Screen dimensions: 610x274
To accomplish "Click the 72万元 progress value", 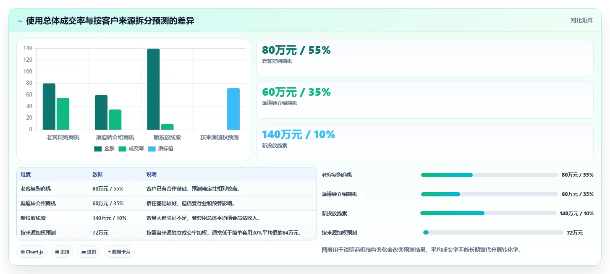I will coord(575,233).
